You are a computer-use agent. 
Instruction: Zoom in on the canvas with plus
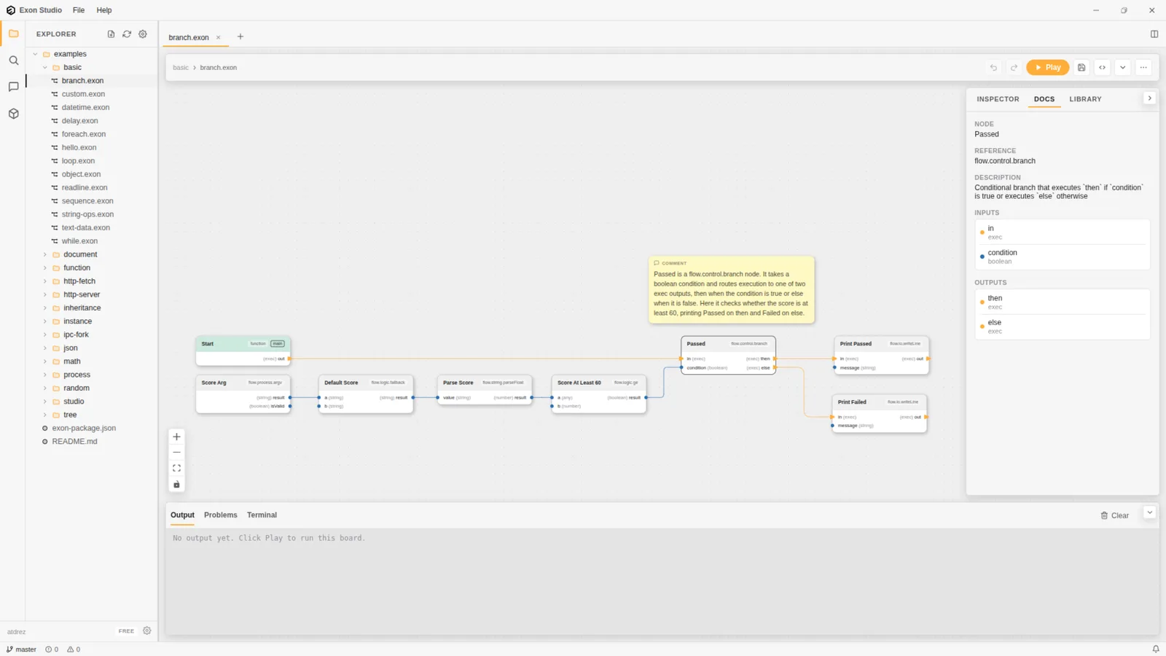click(x=176, y=437)
